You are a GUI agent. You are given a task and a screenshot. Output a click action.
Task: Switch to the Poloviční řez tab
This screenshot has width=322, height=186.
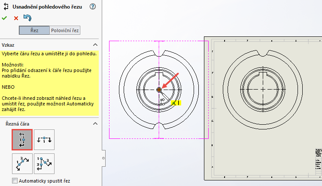65,30
